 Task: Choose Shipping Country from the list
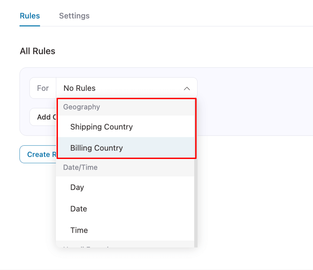(101, 127)
